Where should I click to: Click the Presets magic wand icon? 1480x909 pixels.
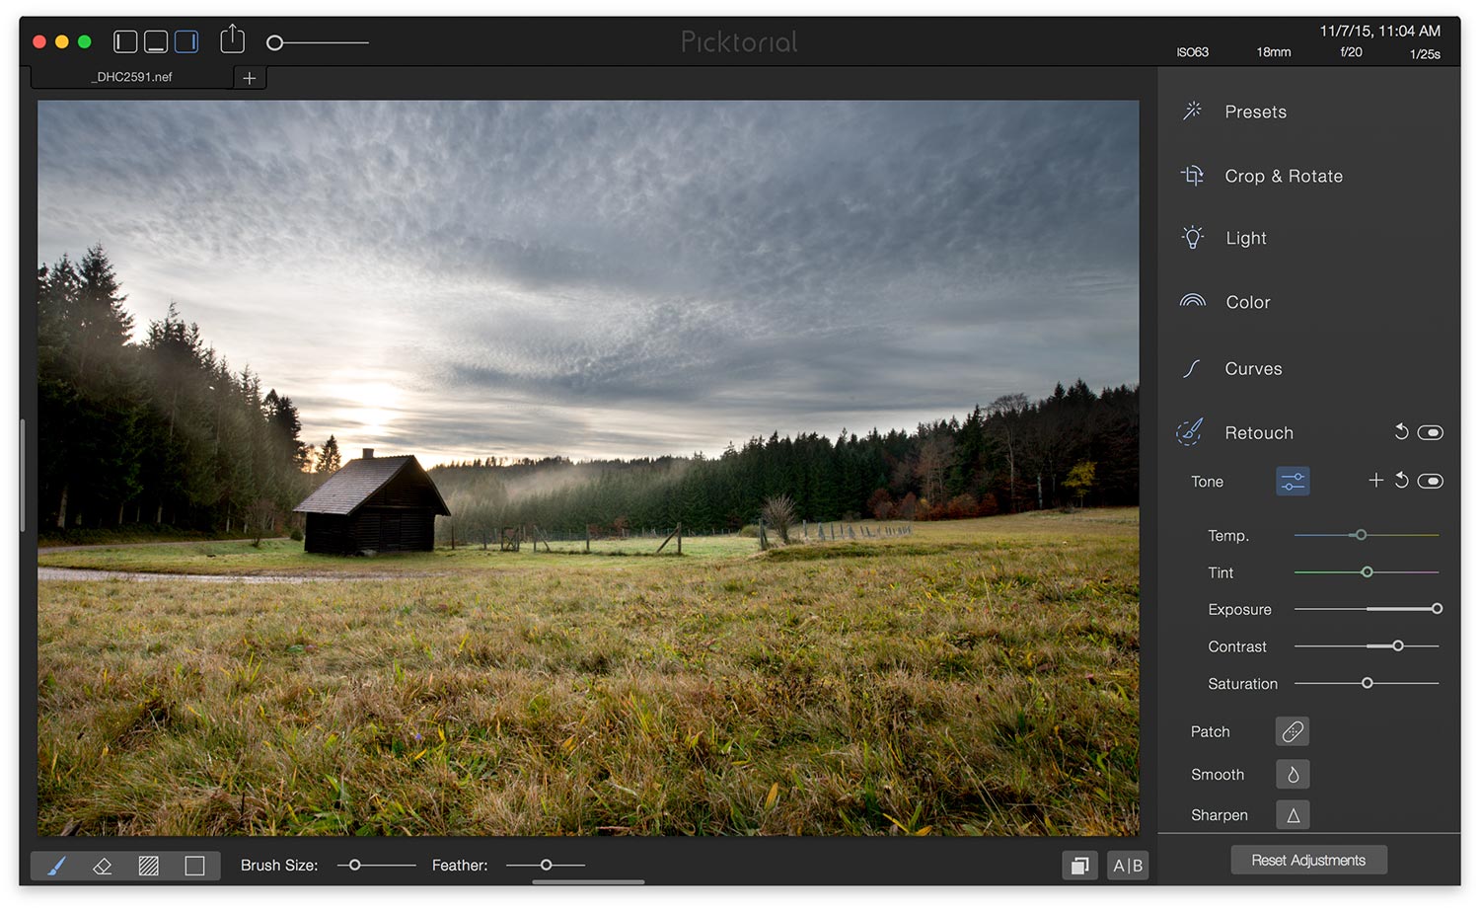point(1193,111)
